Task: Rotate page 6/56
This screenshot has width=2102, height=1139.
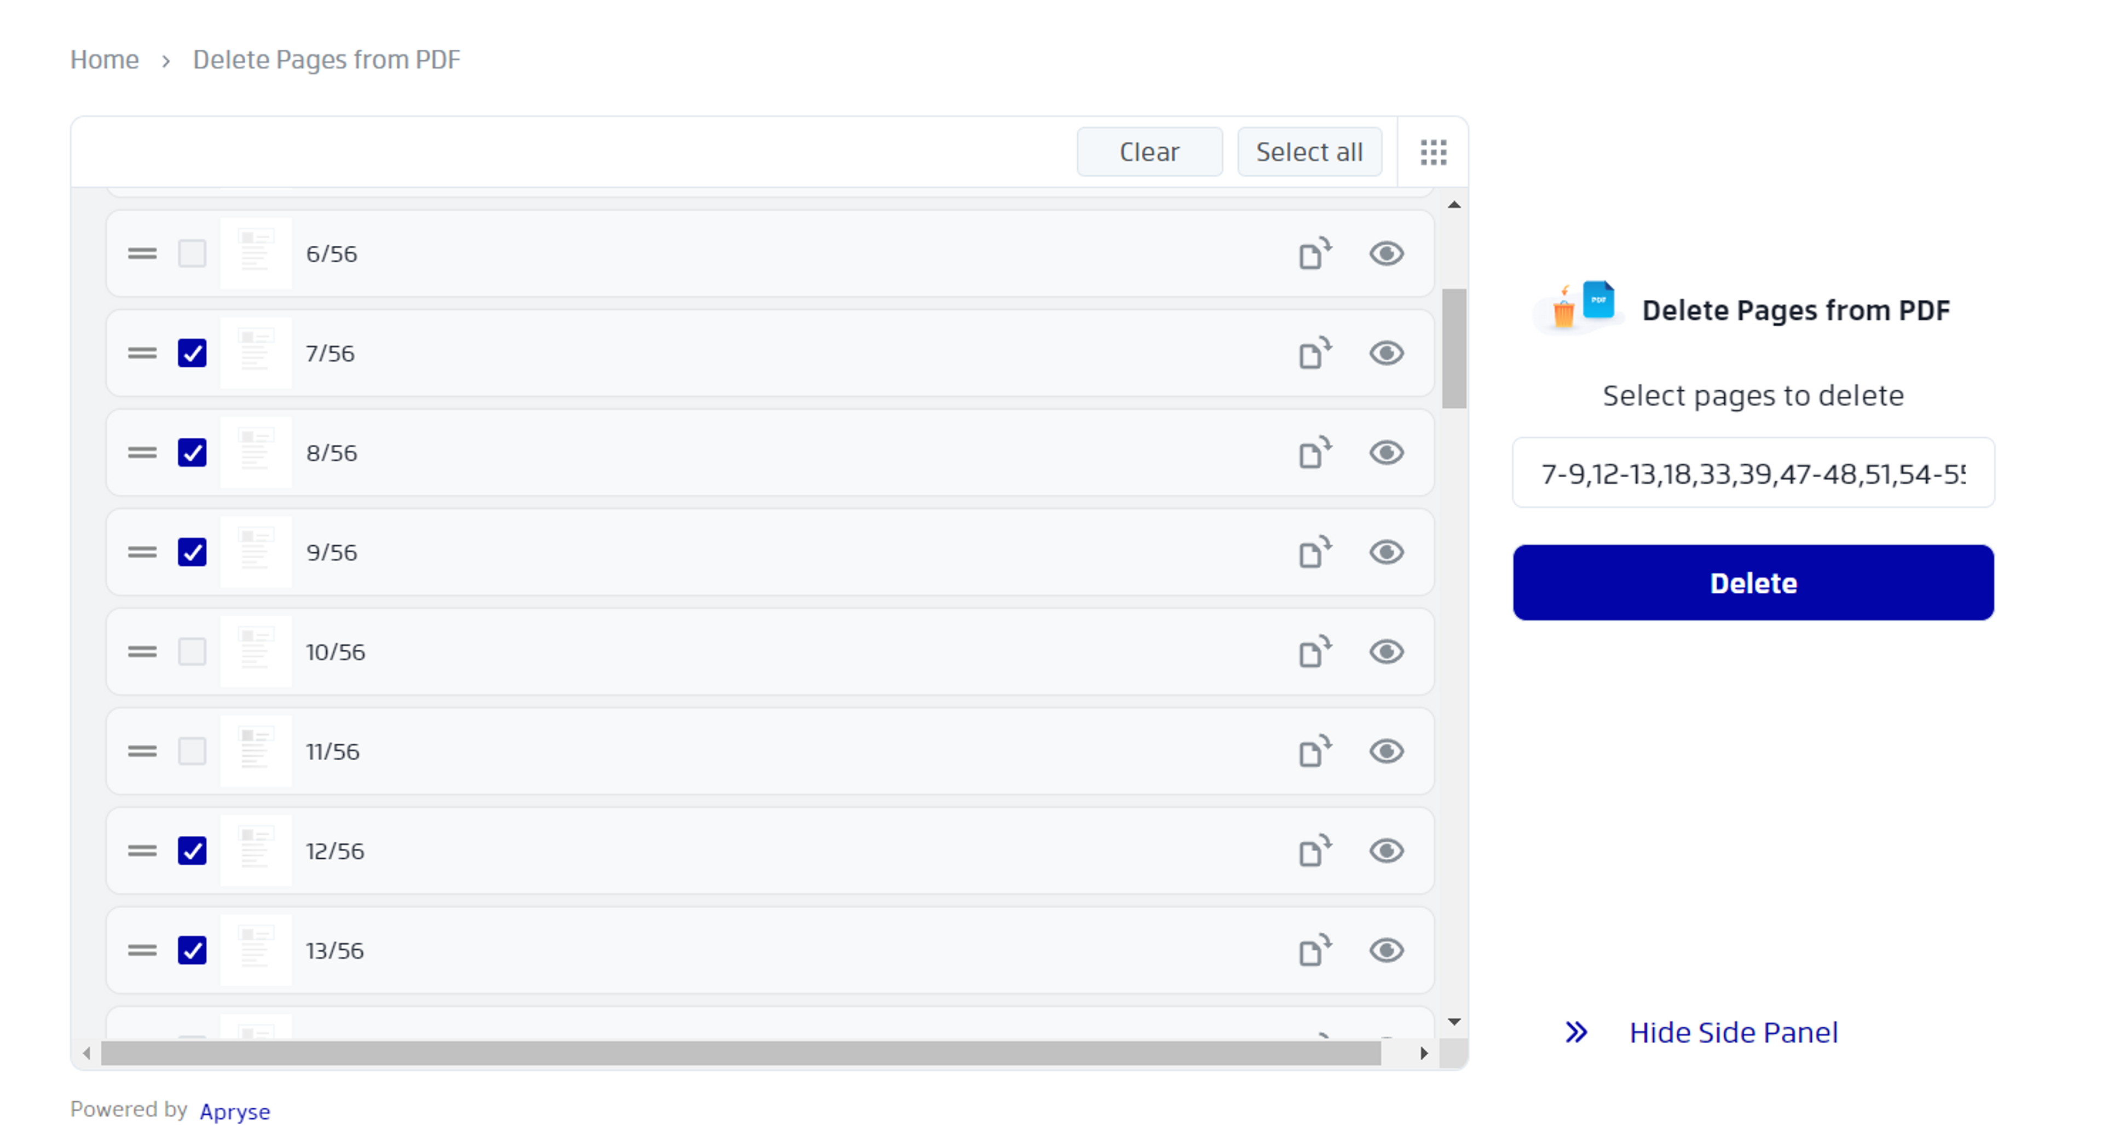Action: tap(1314, 254)
